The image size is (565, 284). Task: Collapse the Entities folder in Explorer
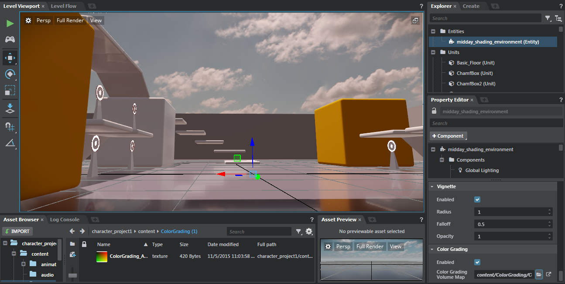point(433,31)
